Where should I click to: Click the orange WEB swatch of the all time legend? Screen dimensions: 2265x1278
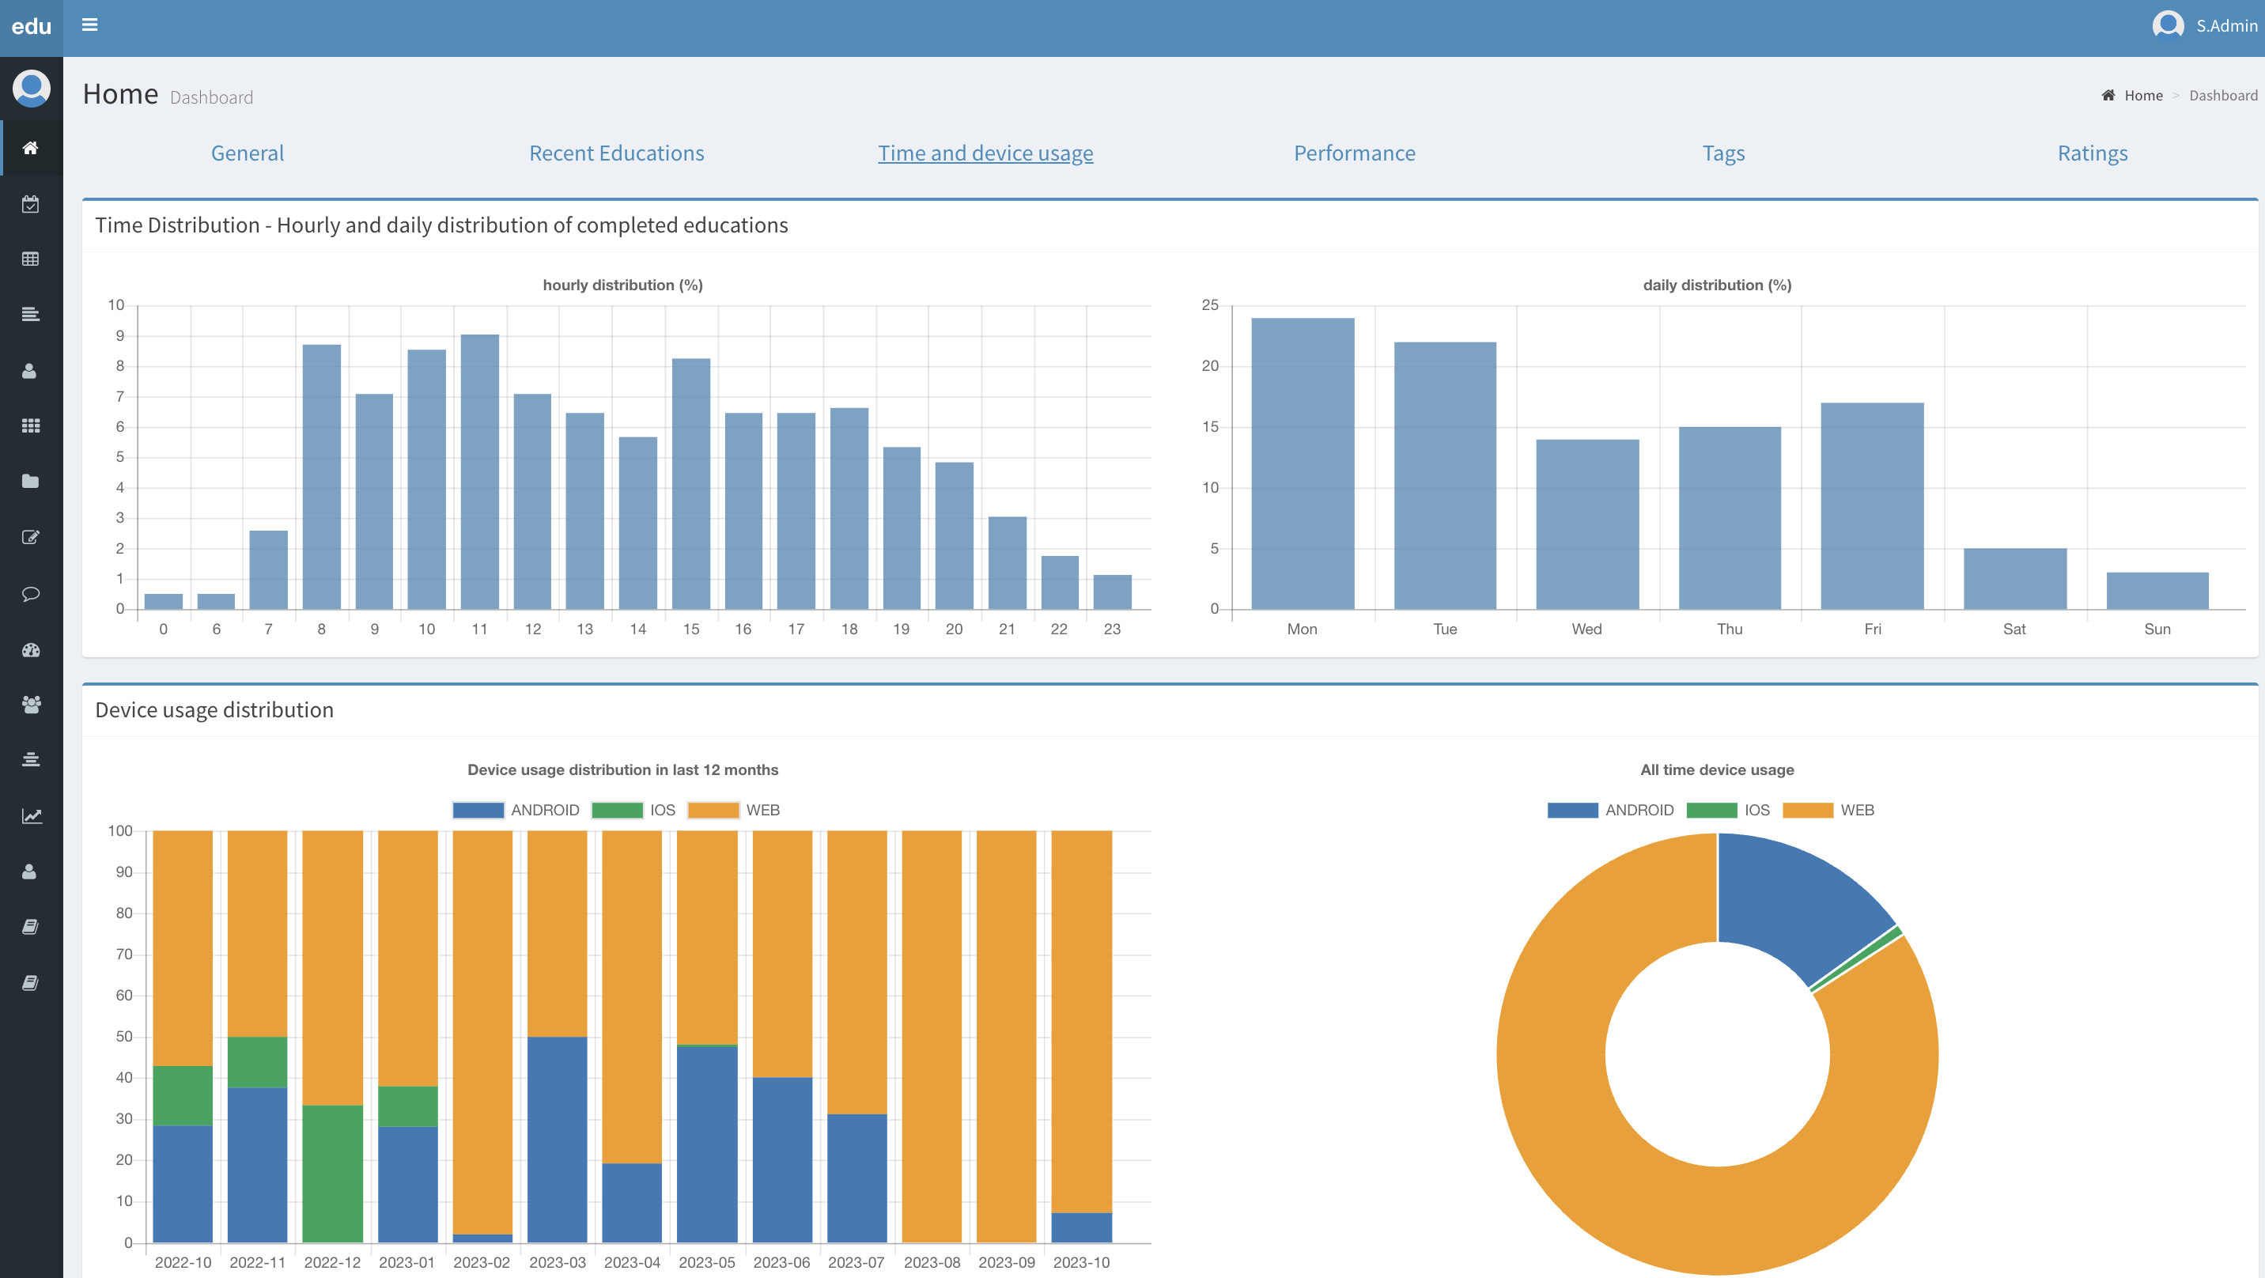coord(1807,810)
